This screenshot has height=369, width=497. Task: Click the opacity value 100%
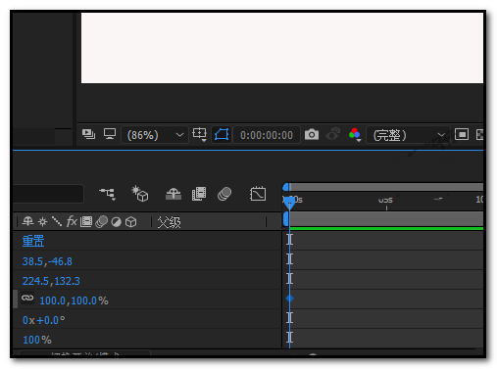(37, 340)
